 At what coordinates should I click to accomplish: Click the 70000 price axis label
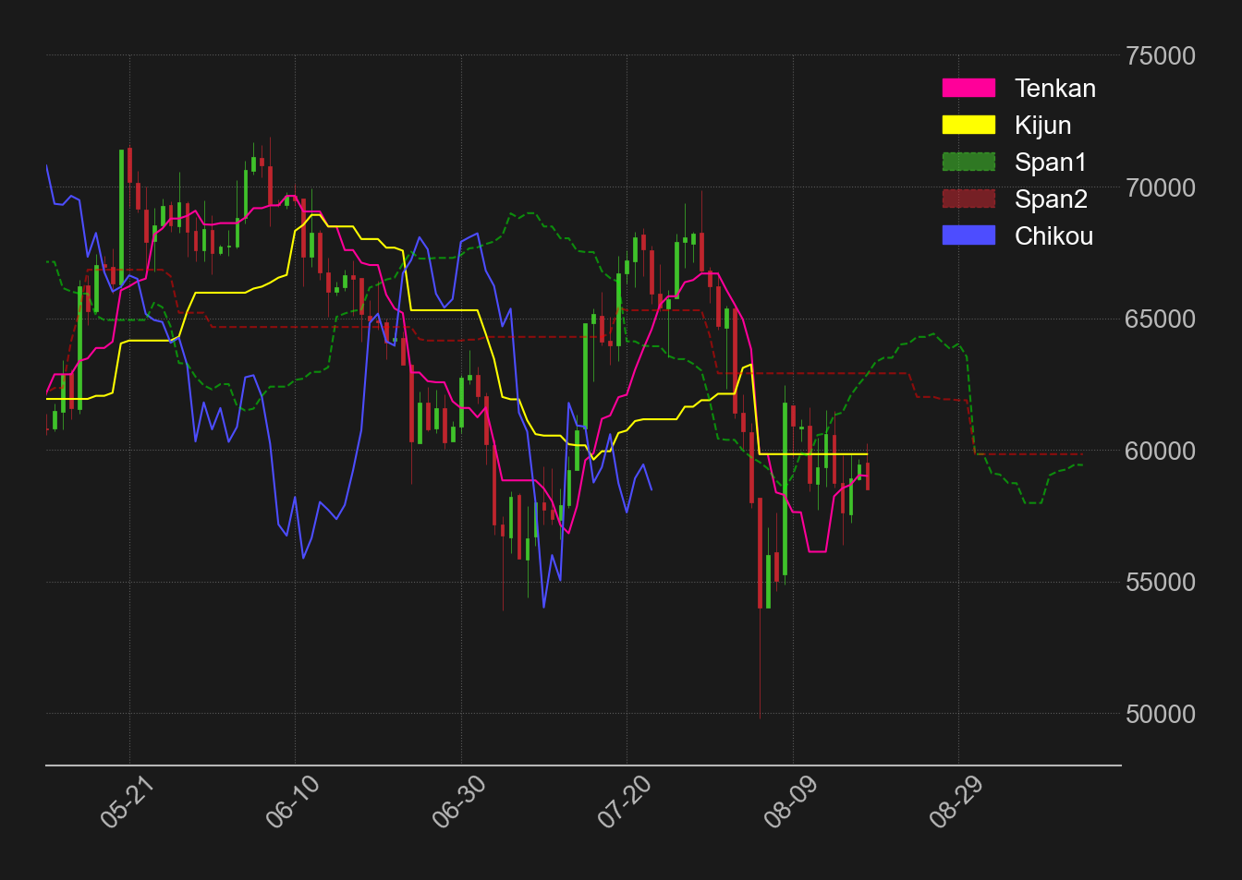1161,187
